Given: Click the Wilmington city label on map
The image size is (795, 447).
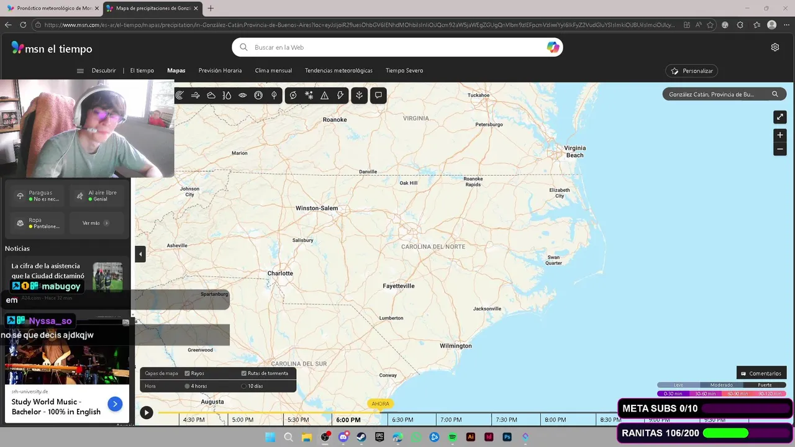Looking at the screenshot, I should pos(455,346).
